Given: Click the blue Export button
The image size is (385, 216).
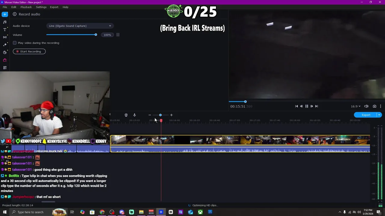Looking at the screenshot, I should coord(366,115).
